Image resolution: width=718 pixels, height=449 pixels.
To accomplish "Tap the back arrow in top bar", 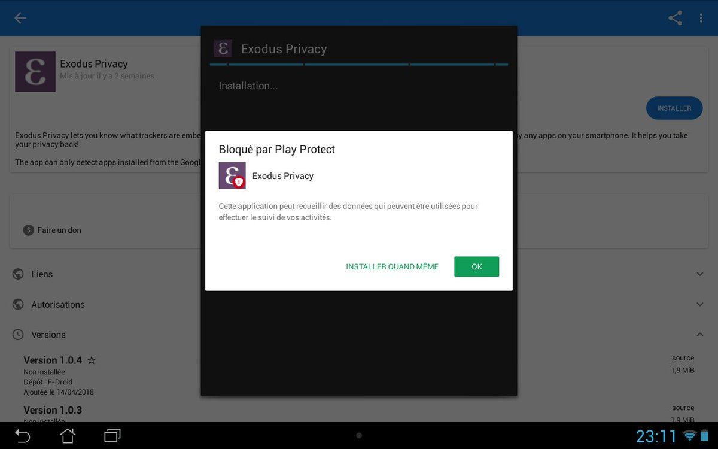I will tap(20, 18).
